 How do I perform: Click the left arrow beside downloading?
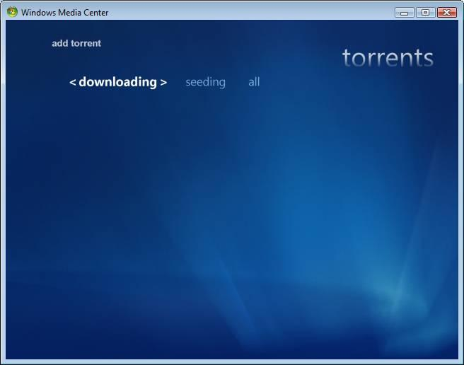72,83
